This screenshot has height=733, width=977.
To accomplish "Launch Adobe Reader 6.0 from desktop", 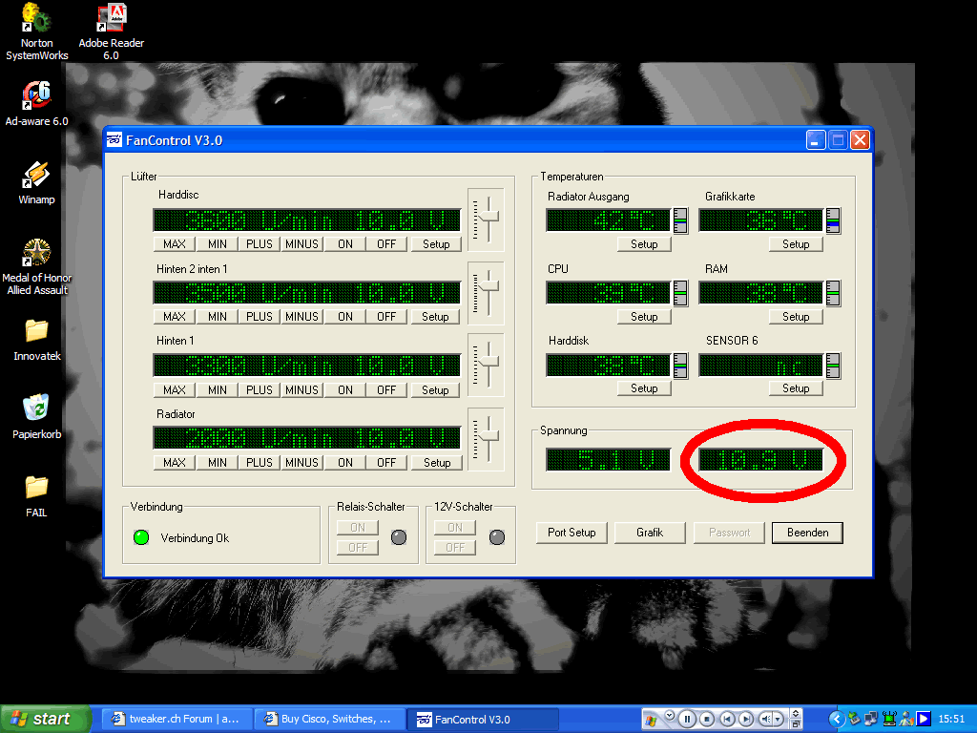I will tap(112, 18).
